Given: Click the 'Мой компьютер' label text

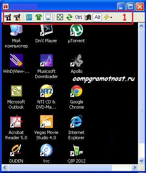Looking at the screenshot, I should [16, 43].
